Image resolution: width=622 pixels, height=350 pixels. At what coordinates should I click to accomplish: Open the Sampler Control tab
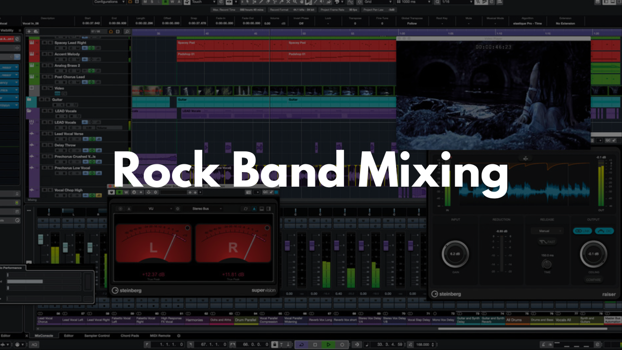97,335
